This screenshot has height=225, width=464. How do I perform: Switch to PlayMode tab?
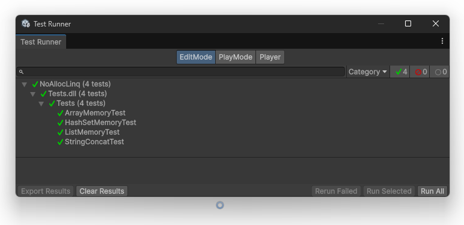(236, 57)
